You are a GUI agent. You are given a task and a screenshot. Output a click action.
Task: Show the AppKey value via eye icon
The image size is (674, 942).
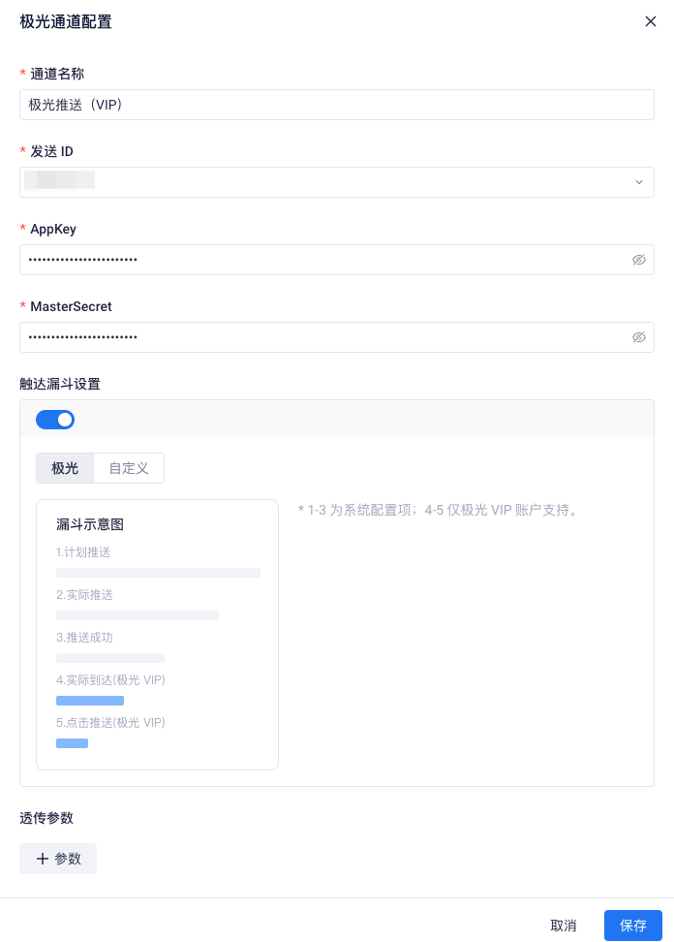[638, 260]
